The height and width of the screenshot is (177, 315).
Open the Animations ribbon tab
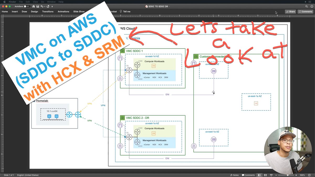pos(64,12)
